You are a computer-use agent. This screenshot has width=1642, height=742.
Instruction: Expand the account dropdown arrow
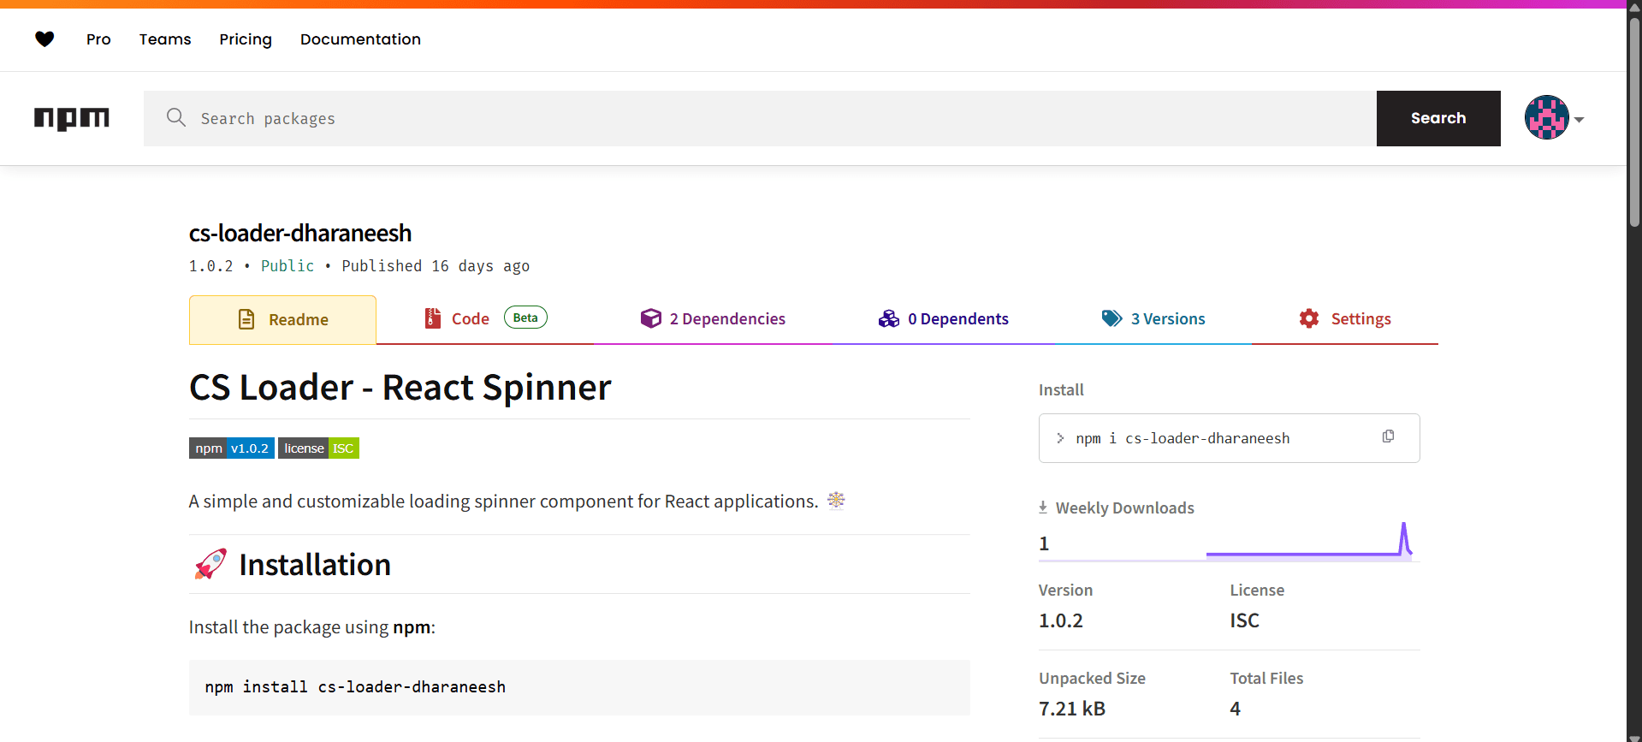(x=1580, y=120)
